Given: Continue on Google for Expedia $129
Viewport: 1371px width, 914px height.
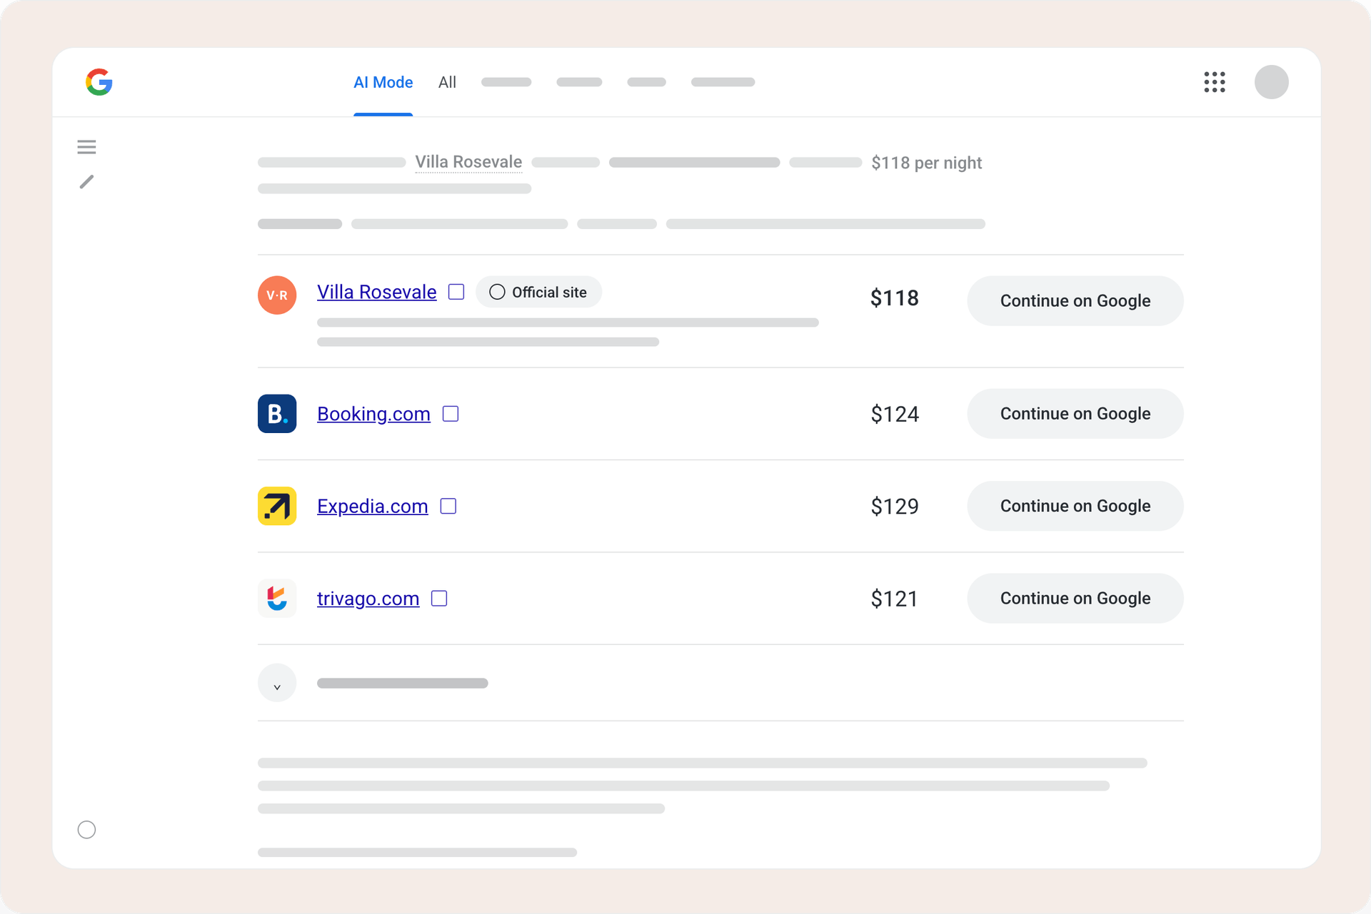Looking at the screenshot, I should (1075, 506).
